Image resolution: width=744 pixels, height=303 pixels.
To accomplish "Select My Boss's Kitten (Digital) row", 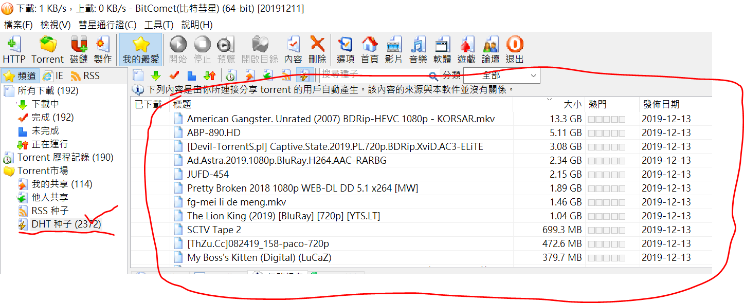I will (421, 257).
